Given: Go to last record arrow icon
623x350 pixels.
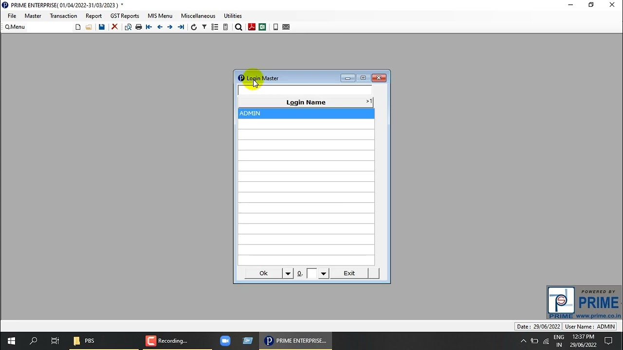Looking at the screenshot, I should click(x=181, y=27).
